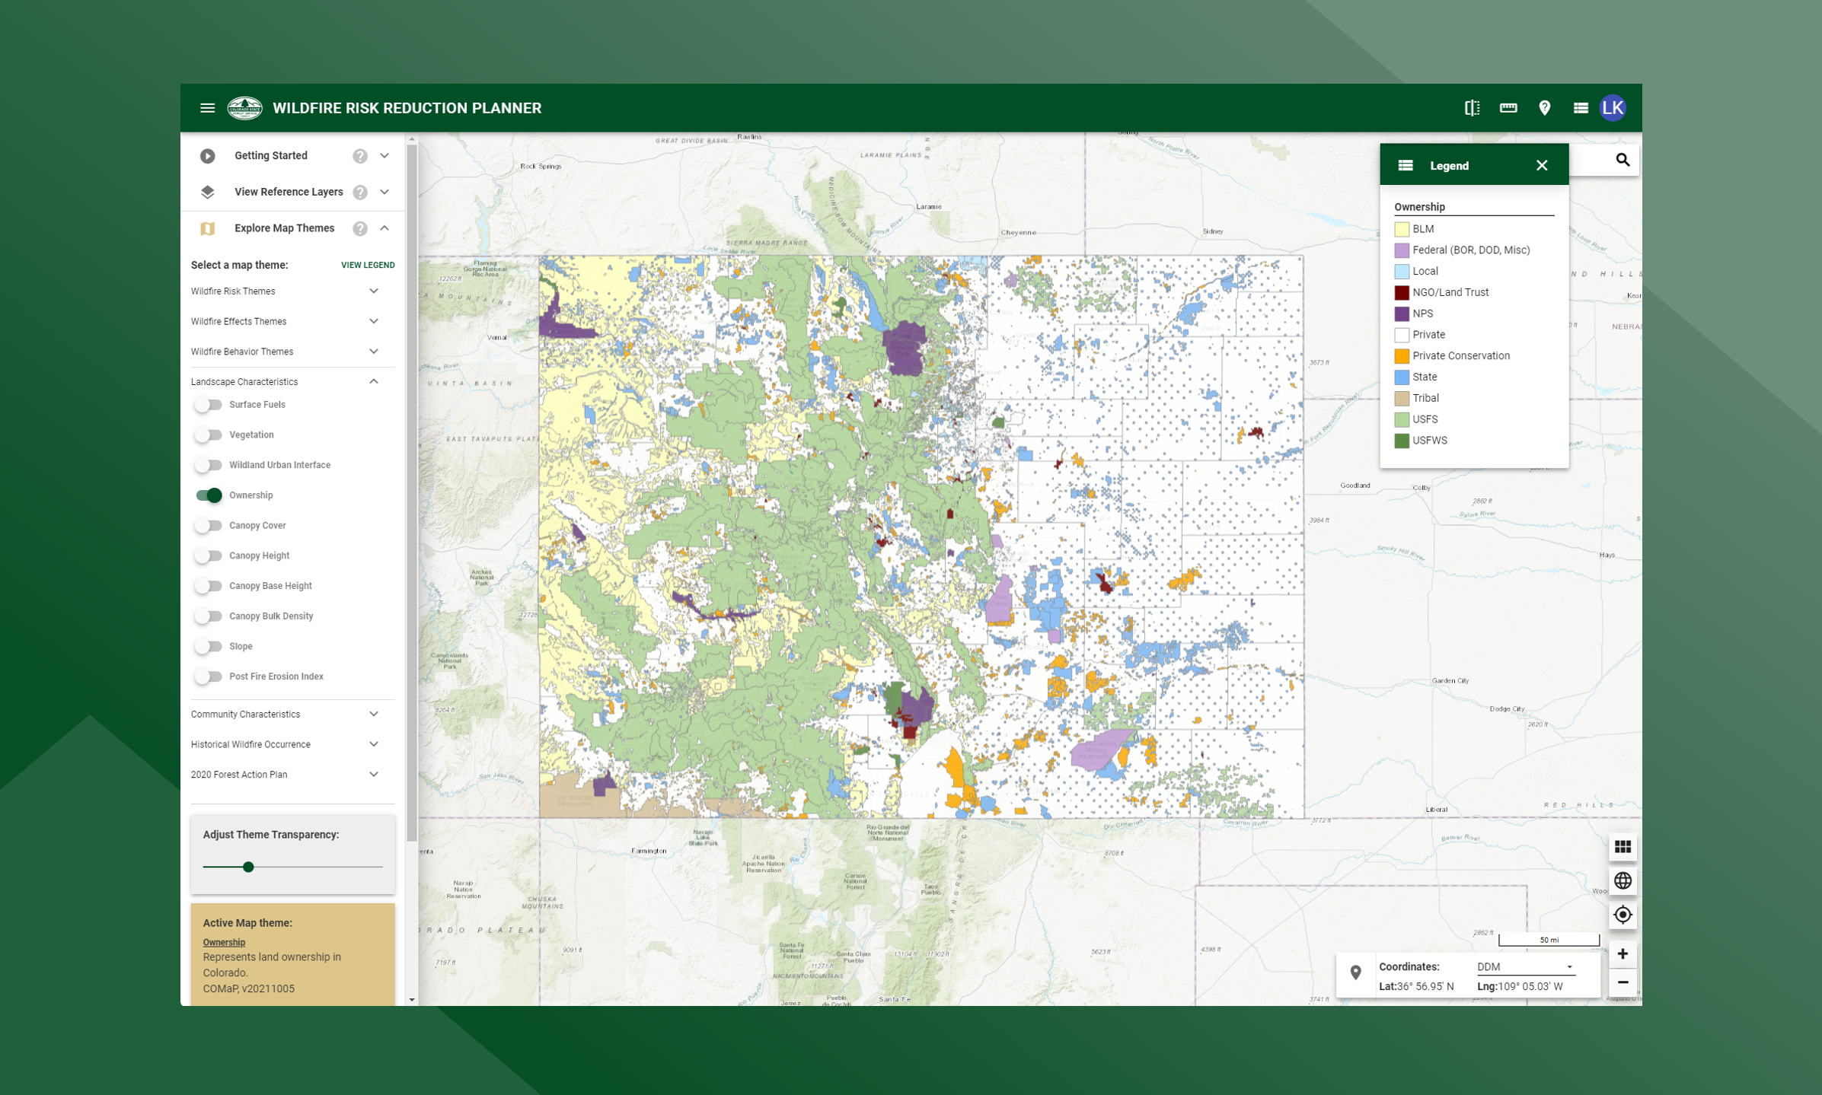Click the VIEW LEGEND link
Screen dimensions: 1822x1095
click(368, 265)
